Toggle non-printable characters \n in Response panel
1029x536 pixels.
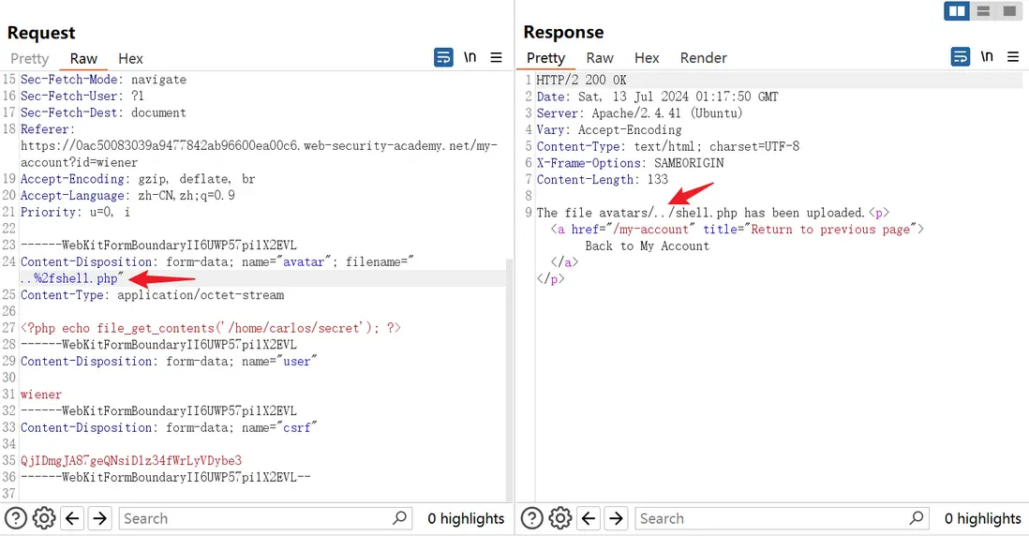(x=987, y=56)
